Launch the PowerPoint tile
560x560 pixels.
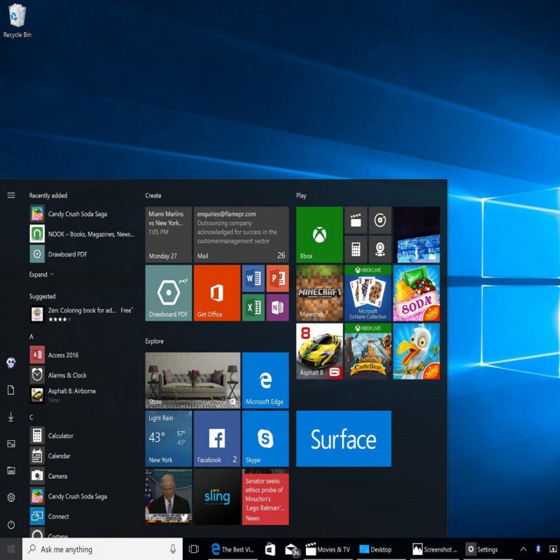[x=277, y=278]
